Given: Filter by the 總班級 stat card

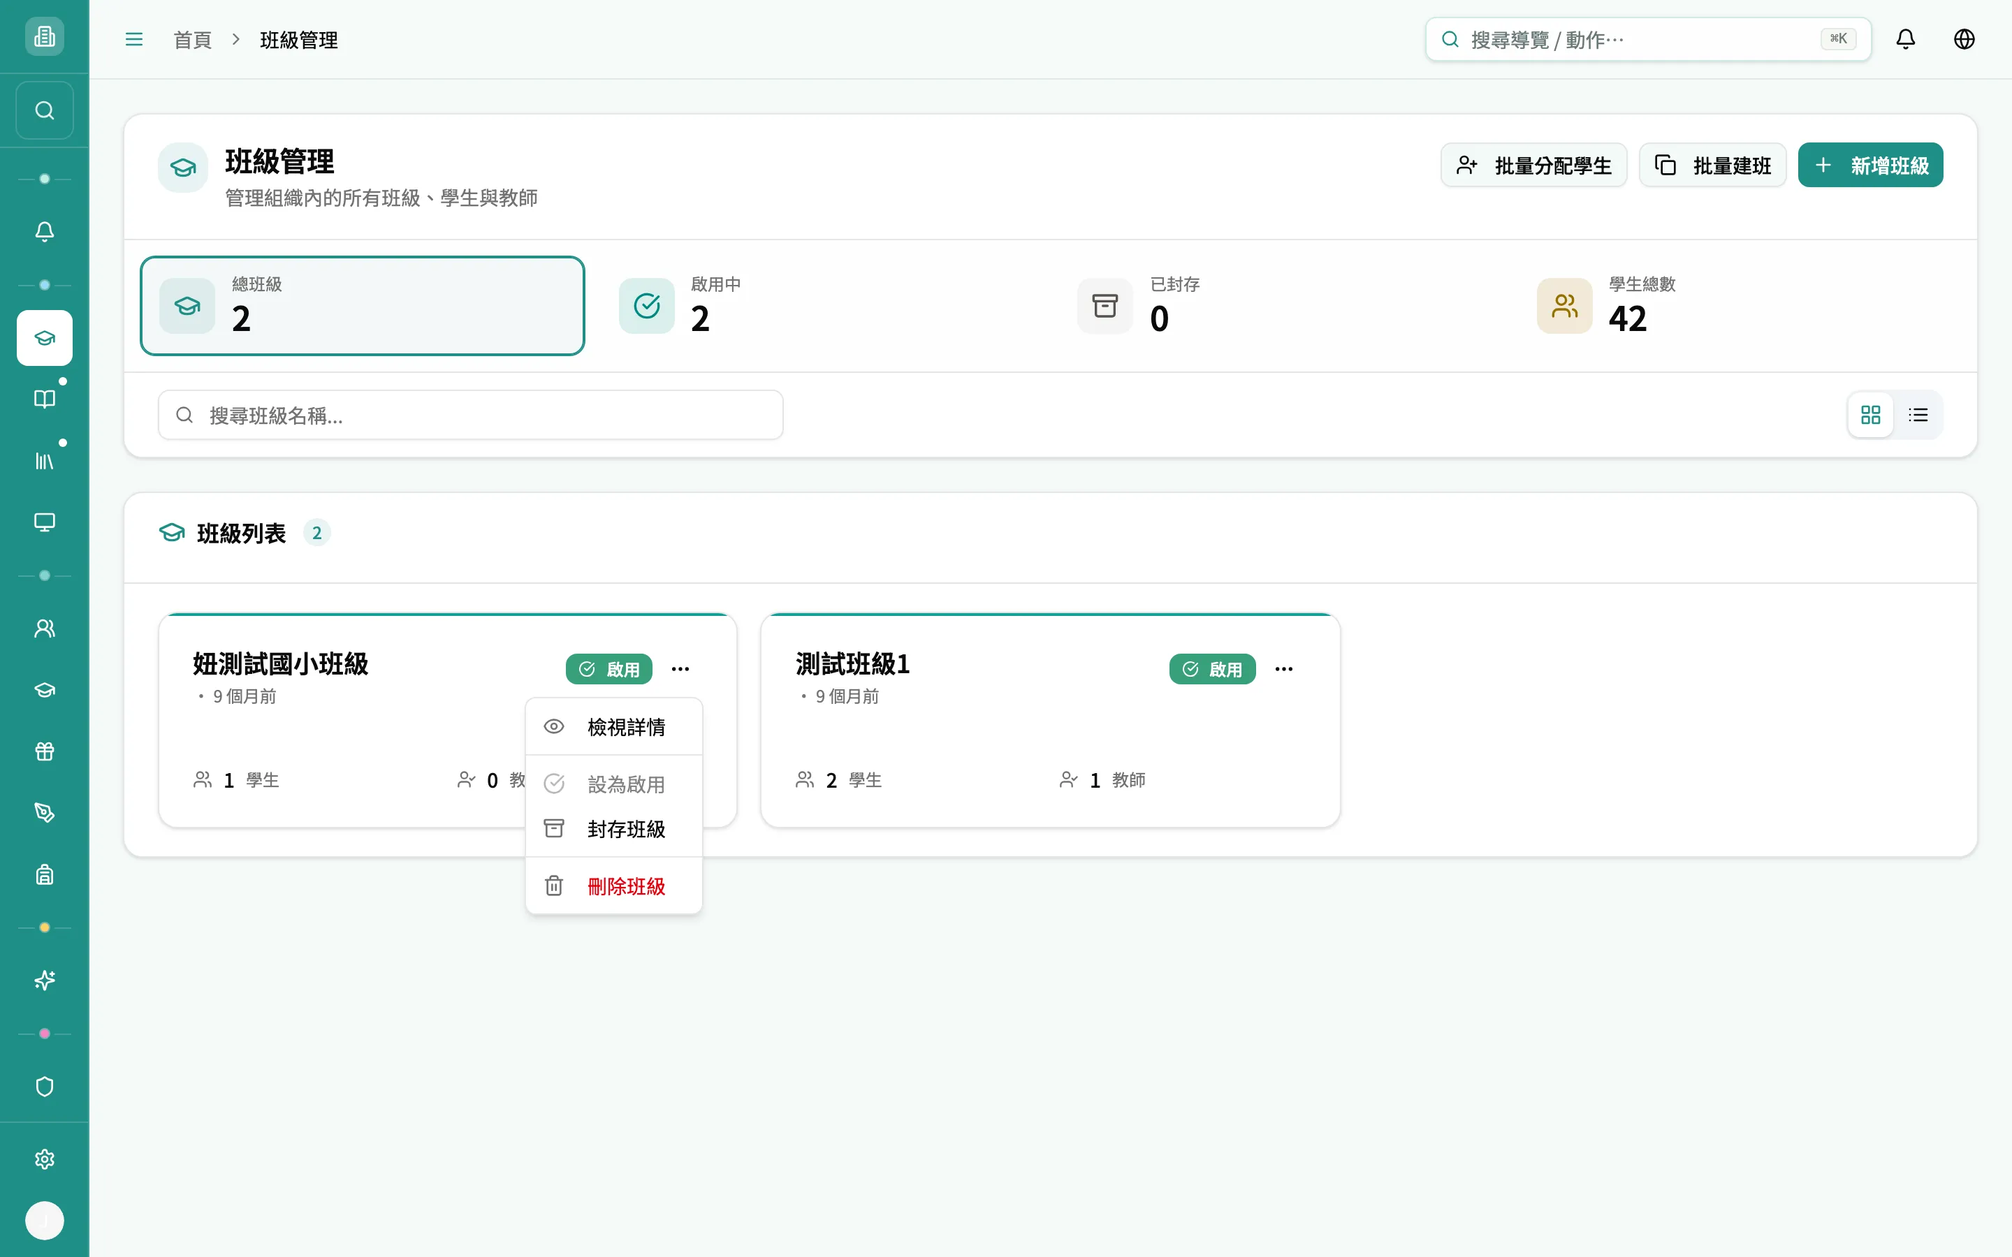Looking at the screenshot, I should [x=363, y=306].
